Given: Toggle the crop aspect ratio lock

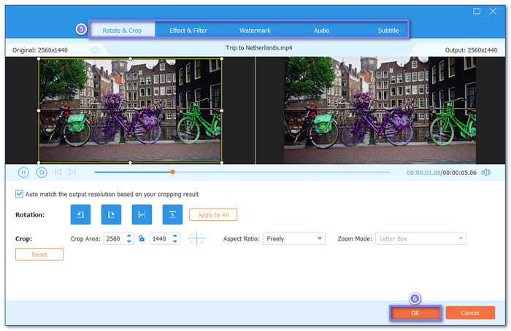Looking at the screenshot, I should (x=142, y=239).
